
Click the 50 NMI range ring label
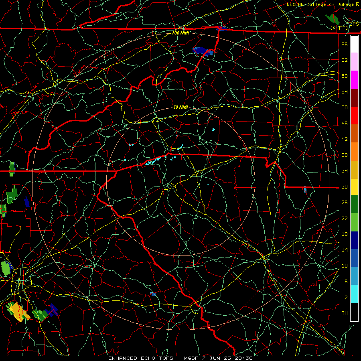[180, 107]
